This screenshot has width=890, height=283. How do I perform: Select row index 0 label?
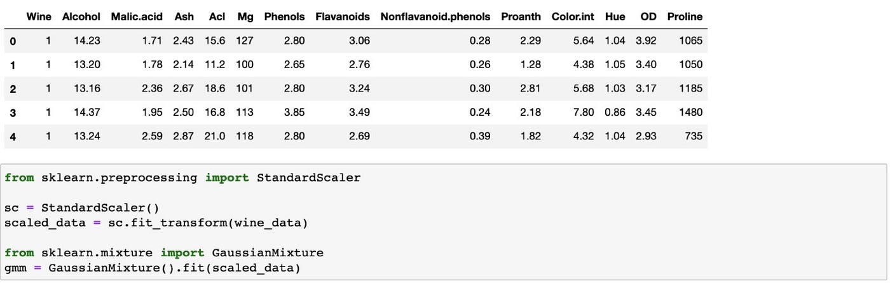click(x=13, y=41)
